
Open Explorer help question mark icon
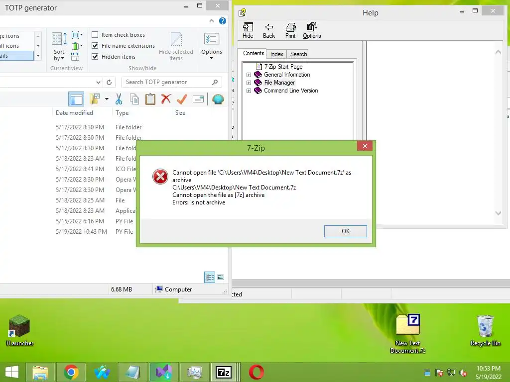point(223,21)
